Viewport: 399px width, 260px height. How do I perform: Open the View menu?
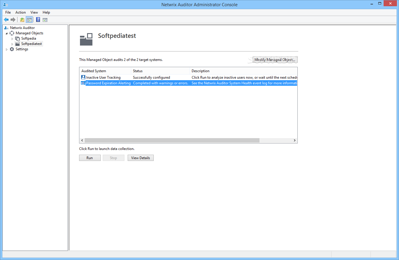coord(34,12)
